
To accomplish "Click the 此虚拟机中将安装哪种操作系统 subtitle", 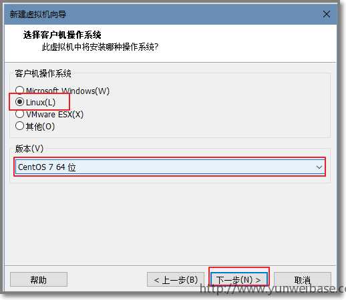I will 100,47.
